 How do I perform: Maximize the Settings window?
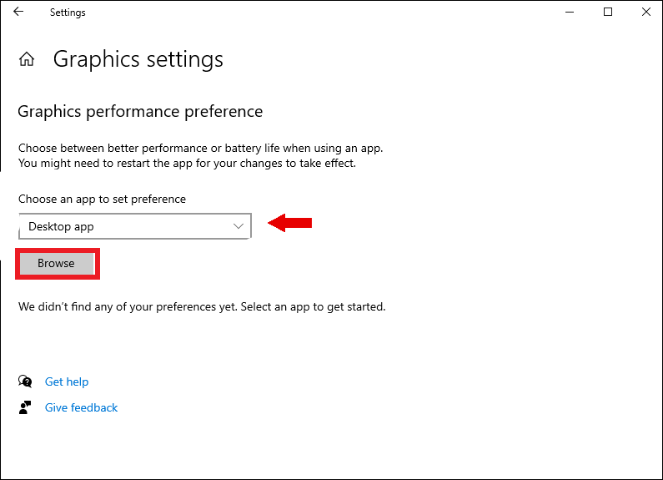(x=608, y=12)
